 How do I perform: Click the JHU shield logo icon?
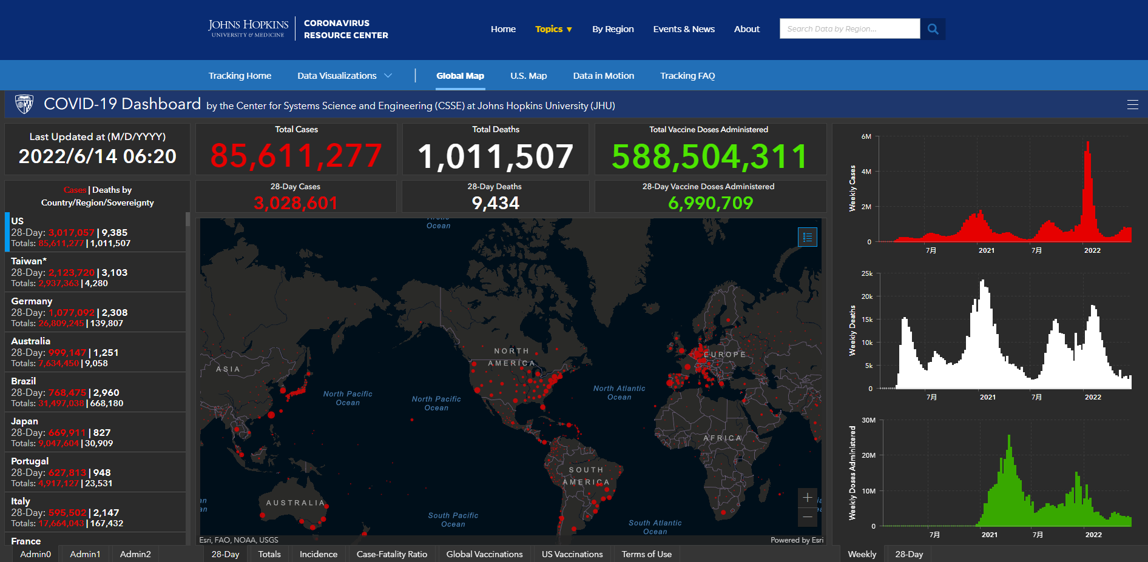pyautogui.click(x=24, y=104)
